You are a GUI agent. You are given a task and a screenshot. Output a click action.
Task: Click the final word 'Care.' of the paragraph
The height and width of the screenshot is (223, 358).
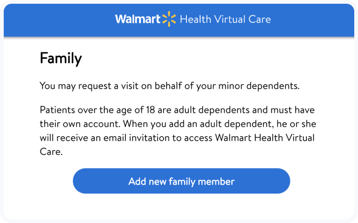tap(51, 153)
